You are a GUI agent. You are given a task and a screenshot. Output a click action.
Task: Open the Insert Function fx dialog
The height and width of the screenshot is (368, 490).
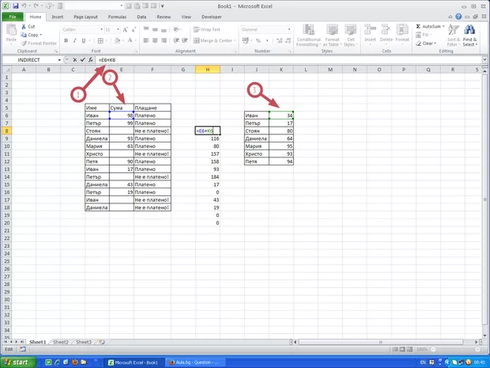91,59
